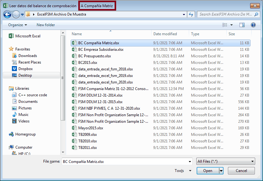This screenshot has width=263, height=181.
Task: Select file BC Presupuesto.xlsx
Action: (161, 56)
